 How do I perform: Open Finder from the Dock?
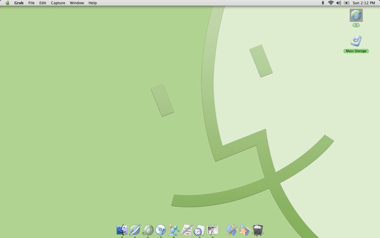[x=122, y=230]
